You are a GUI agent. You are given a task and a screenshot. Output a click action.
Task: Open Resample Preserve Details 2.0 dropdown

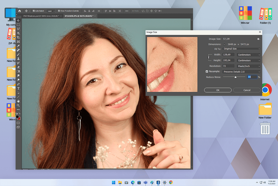click(x=241, y=72)
